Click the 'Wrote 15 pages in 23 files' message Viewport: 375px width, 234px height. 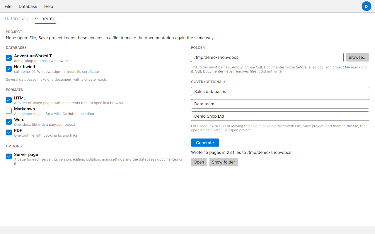pos(242,152)
